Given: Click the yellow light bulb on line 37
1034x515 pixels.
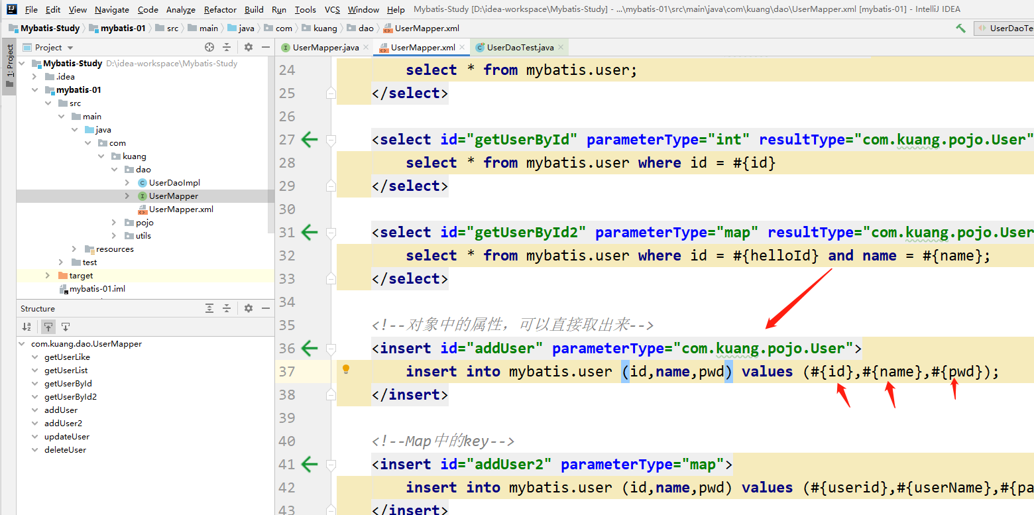Looking at the screenshot, I should (x=345, y=370).
